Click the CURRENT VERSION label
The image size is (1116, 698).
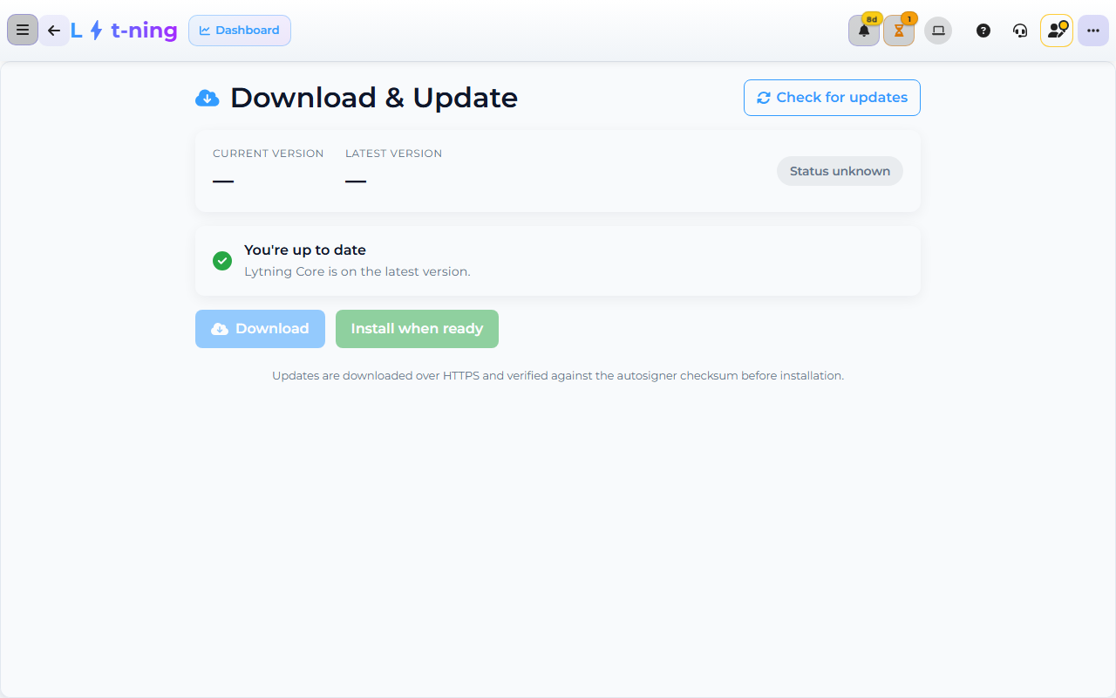269,154
